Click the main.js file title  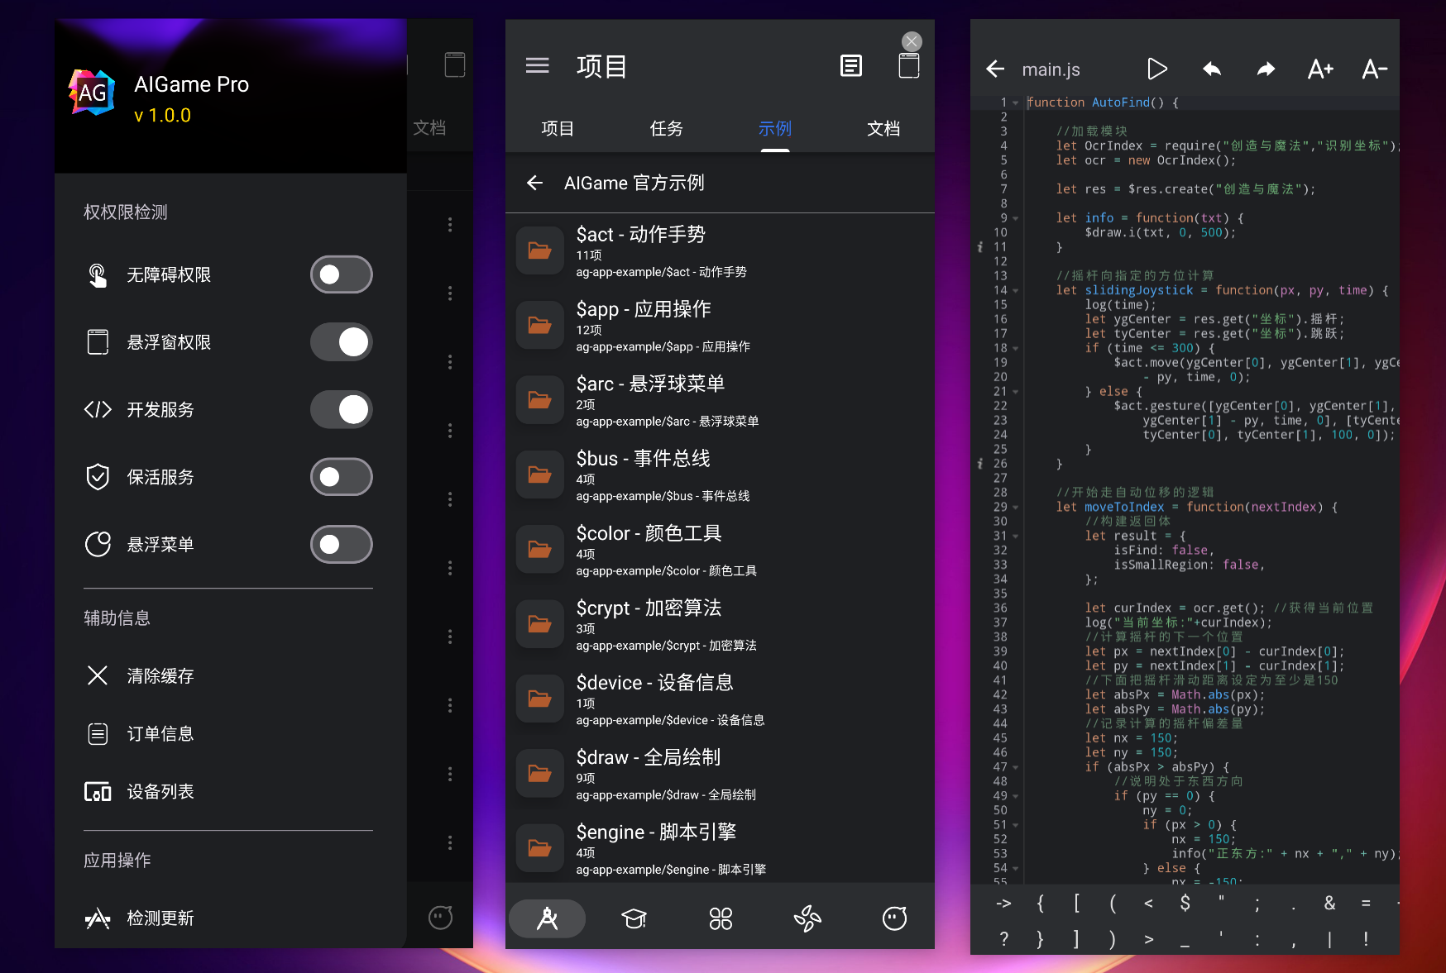click(1051, 69)
